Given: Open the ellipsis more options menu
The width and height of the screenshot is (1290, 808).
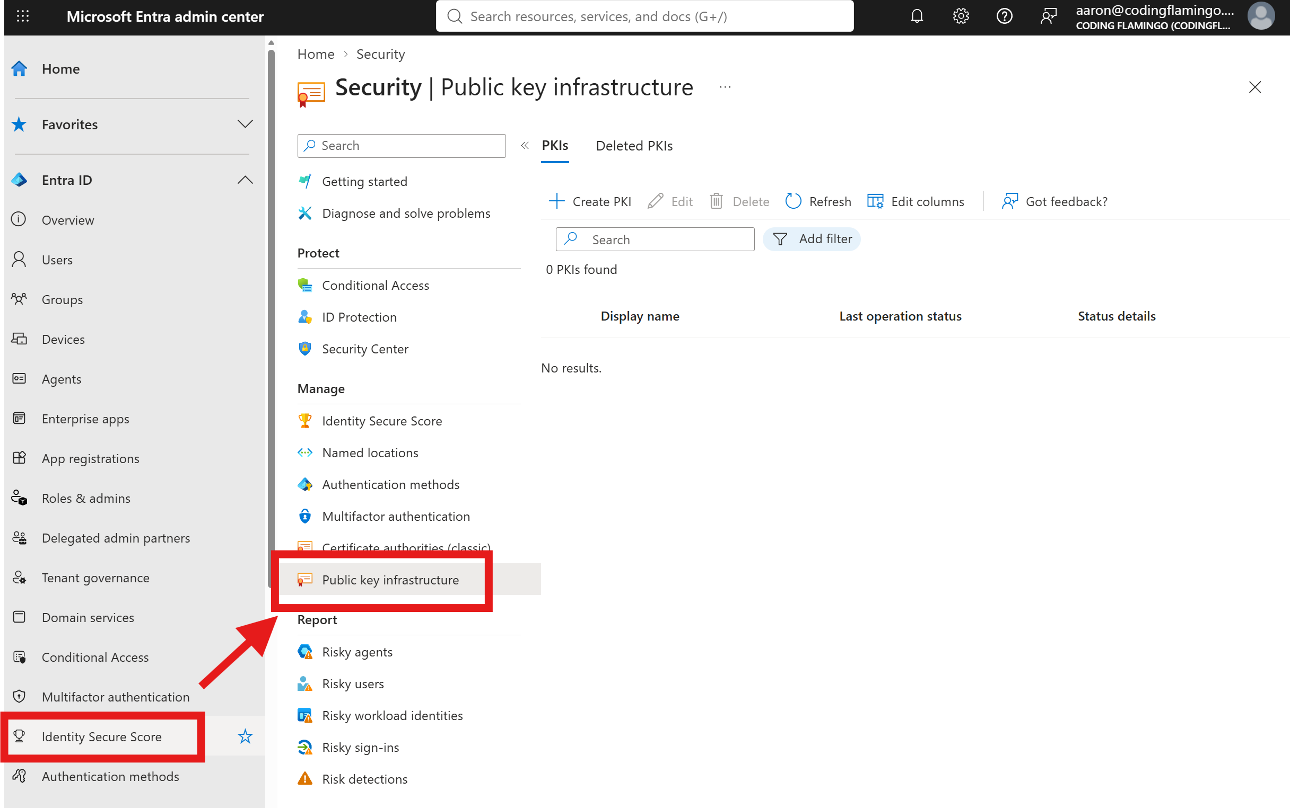Looking at the screenshot, I should tap(725, 87).
